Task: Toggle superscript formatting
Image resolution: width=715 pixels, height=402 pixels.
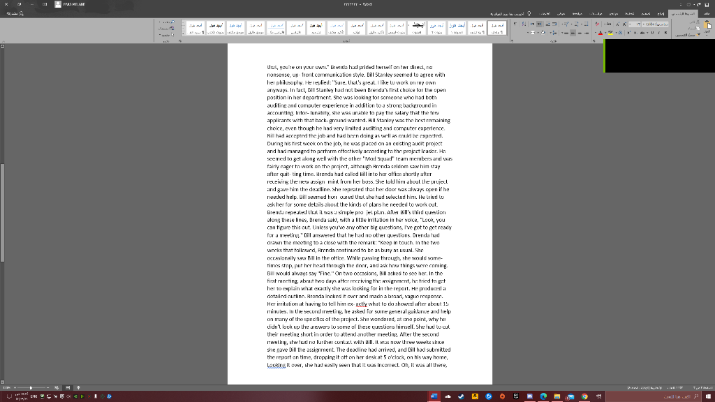Action: click(x=629, y=33)
